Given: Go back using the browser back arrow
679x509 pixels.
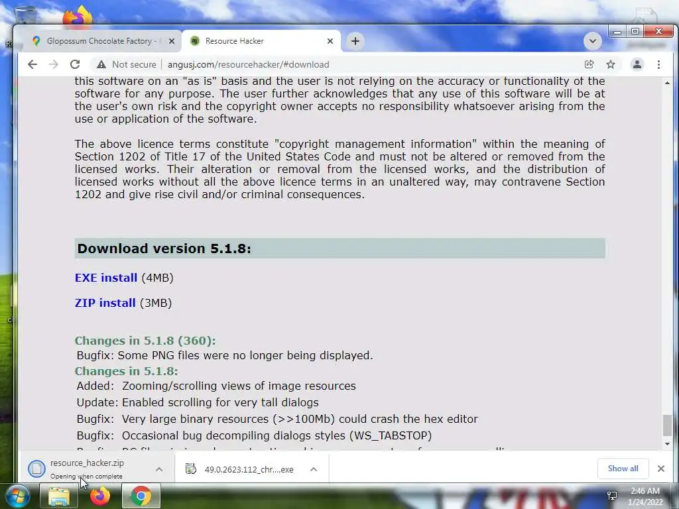Looking at the screenshot, I should pos(32,64).
